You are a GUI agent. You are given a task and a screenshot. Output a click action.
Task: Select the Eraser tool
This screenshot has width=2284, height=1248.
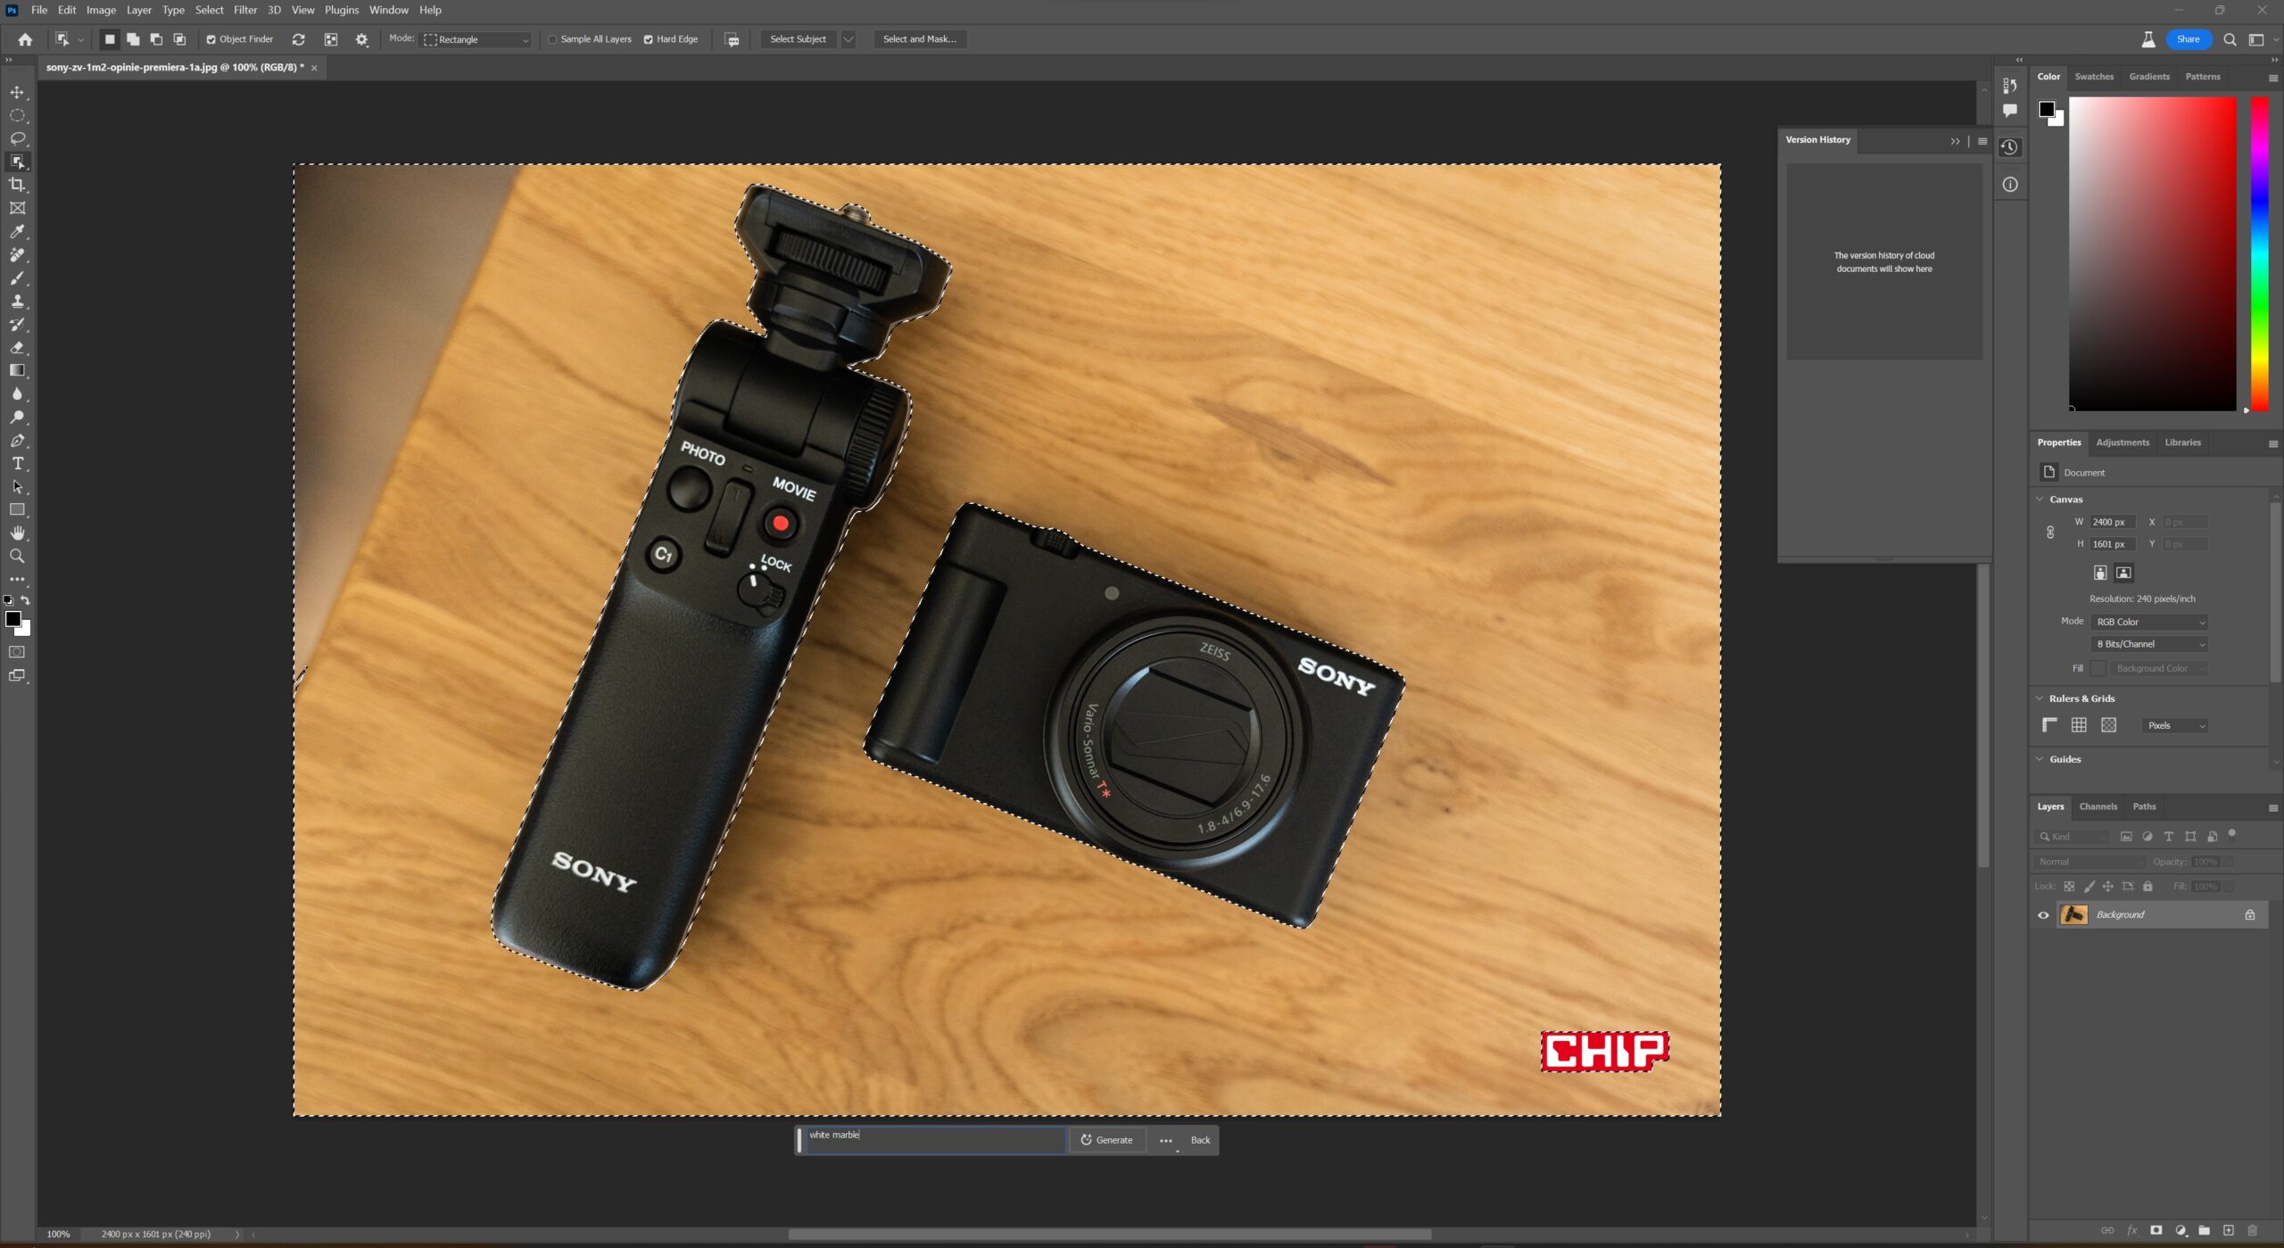tap(17, 347)
